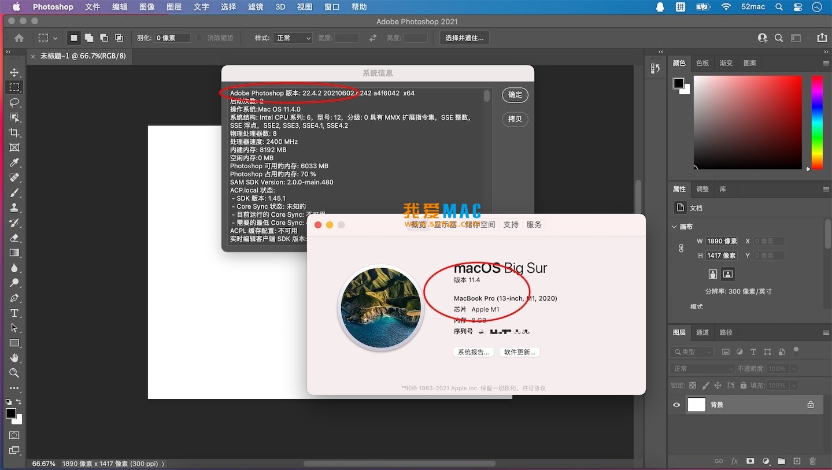
Task: Click the 软件更新... button
Action: 519,352
